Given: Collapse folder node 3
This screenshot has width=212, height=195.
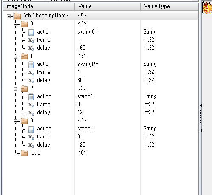Looking at the screenshot, I should tap(16, 121).
